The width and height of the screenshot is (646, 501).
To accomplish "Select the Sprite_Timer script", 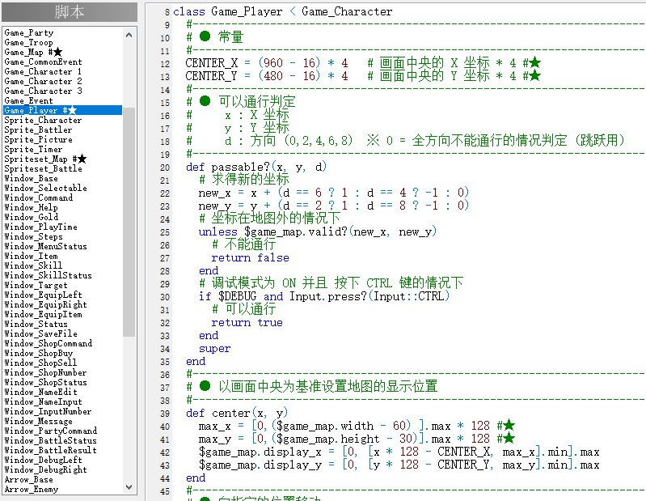I will pos(33,149).
